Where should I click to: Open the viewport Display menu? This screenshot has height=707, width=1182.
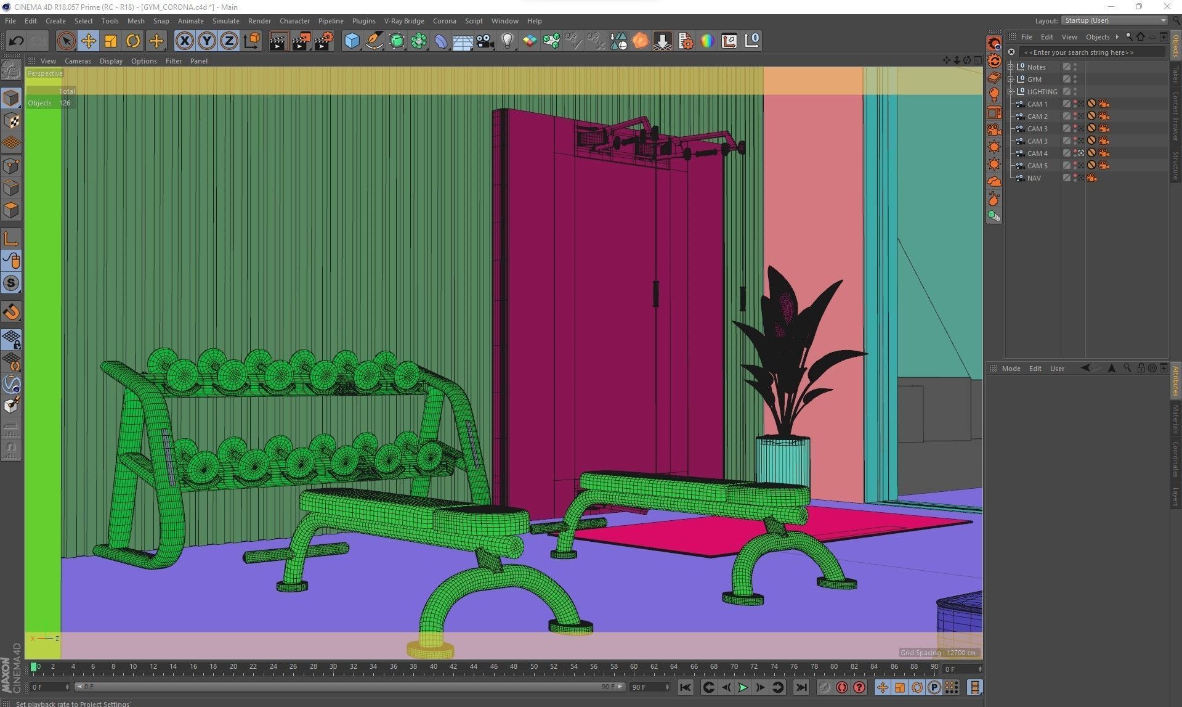pos(111,61)
